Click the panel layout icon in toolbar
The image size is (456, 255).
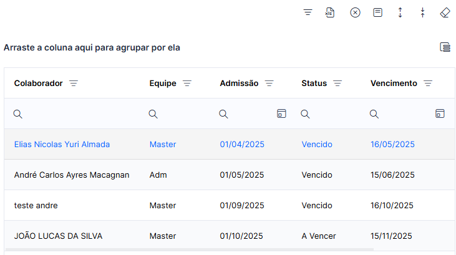tap(377, 12)
